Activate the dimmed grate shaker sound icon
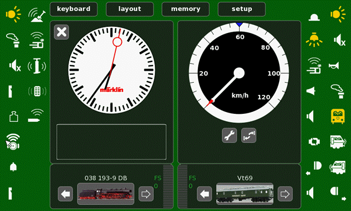This screenshot has width=351, height=211. (37, 91)
